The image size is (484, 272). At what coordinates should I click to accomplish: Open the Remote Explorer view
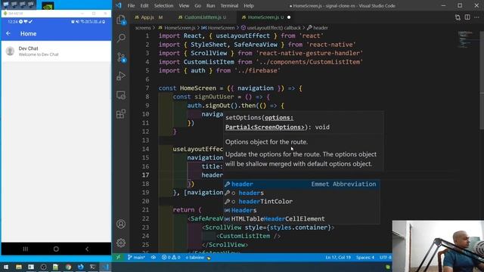tap(121, 95)
